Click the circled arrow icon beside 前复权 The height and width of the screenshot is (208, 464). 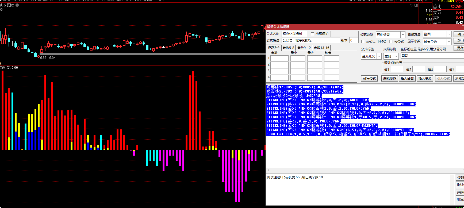click(17, 5)
